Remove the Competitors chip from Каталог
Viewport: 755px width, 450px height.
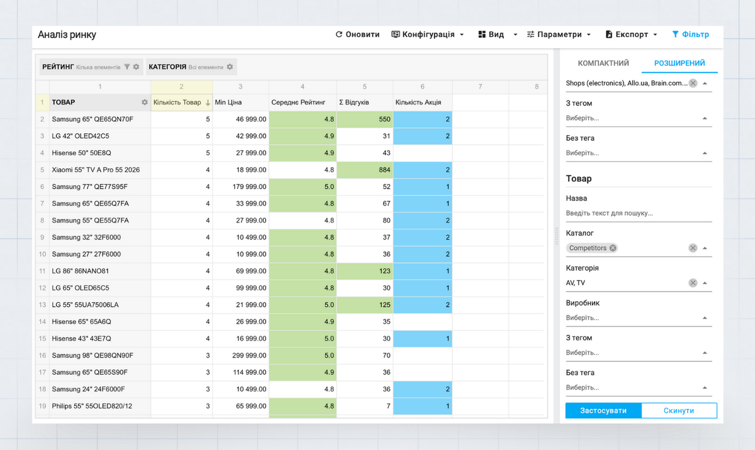click(x=613, y=248)
